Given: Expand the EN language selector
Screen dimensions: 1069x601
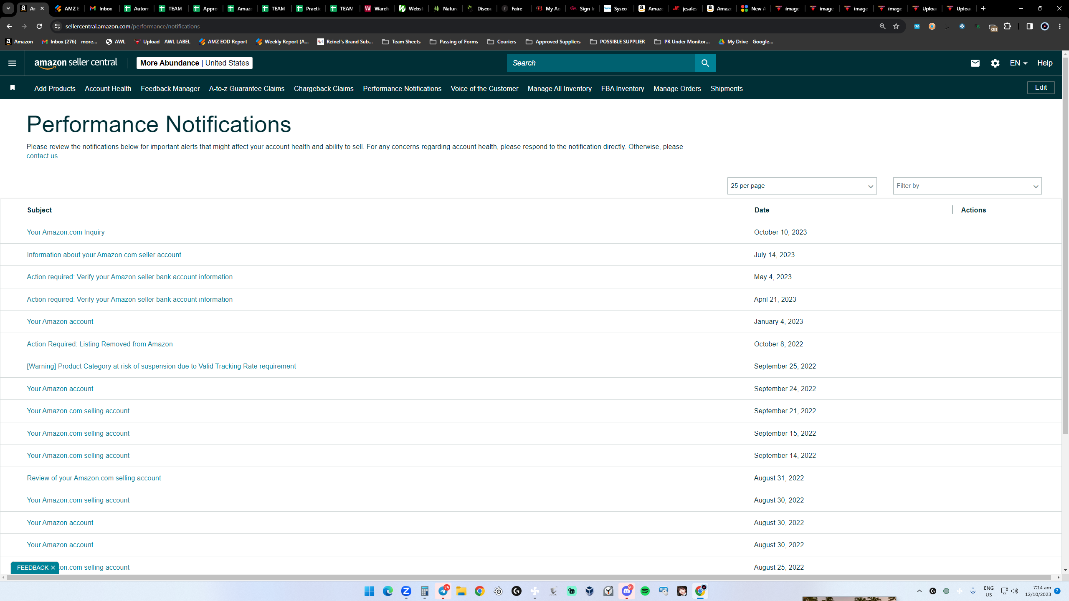Looking at the screenshot, I should click(x=1018, y=63).
